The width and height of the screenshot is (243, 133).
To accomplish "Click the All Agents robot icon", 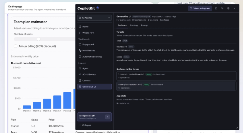I will point(80,18).
